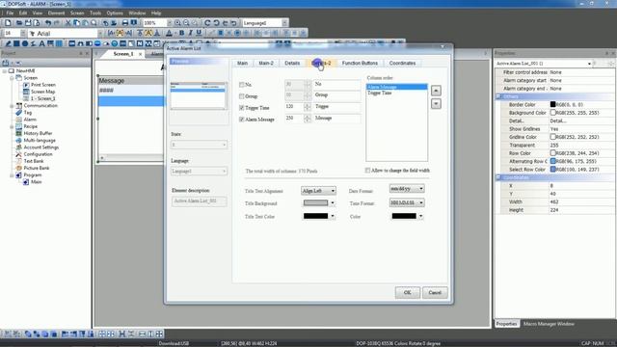This screenshot has height=347, width=617.
Task: Move selected column down with arrow button
Action: tap(436, 104)
